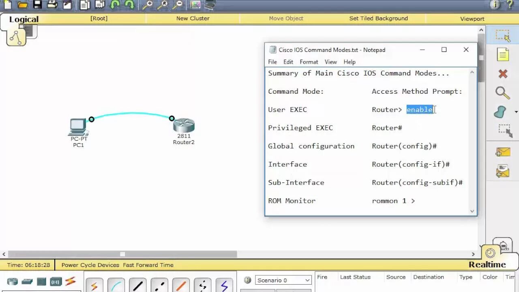The width and height of the screenshot is (519, 292).
Task: Select the Routers device category icon
Action: click(13, 281)
